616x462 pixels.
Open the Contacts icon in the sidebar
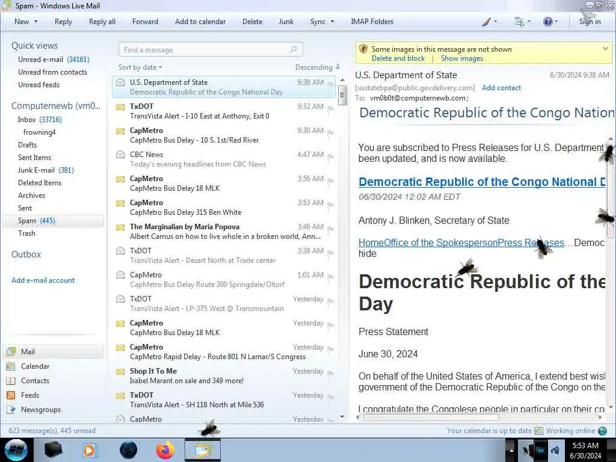[11, 381]
